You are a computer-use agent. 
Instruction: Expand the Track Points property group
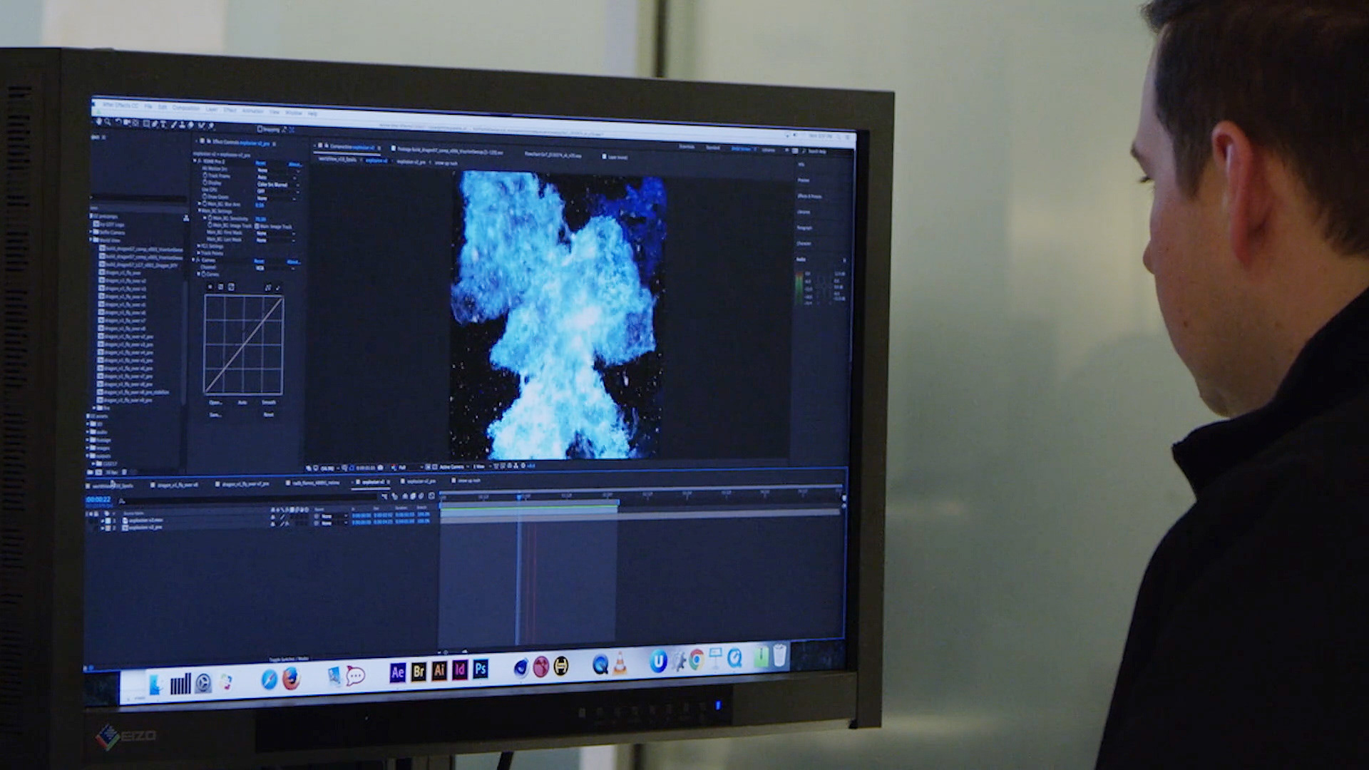coord(198,253)
